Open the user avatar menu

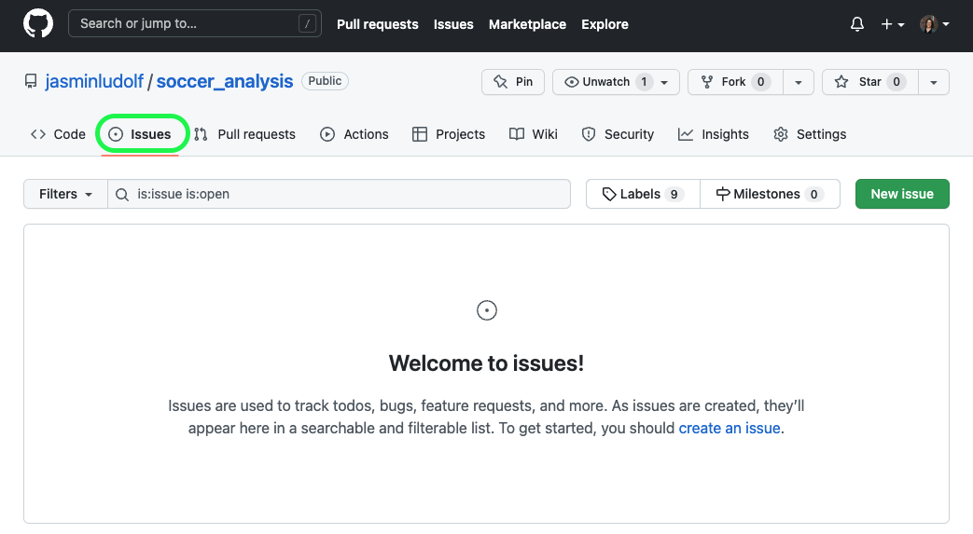[x=935, y=24]
